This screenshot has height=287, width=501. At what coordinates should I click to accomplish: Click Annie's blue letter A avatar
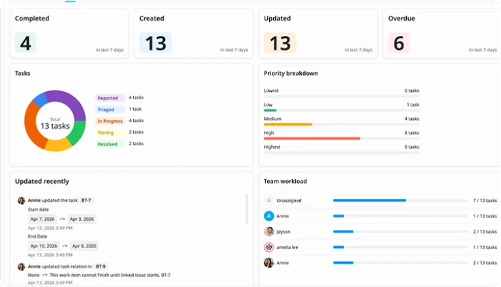[x=269, y=216]
